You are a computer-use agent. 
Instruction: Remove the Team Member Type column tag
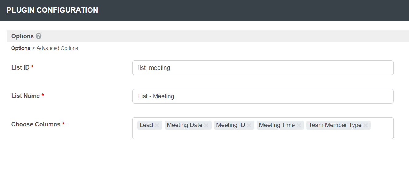pos(365,125)
